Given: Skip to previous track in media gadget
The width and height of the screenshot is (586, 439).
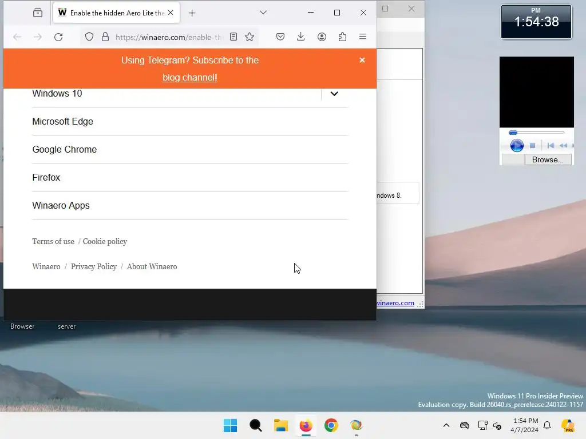Looking at the screenshot, I should [551, 146].
